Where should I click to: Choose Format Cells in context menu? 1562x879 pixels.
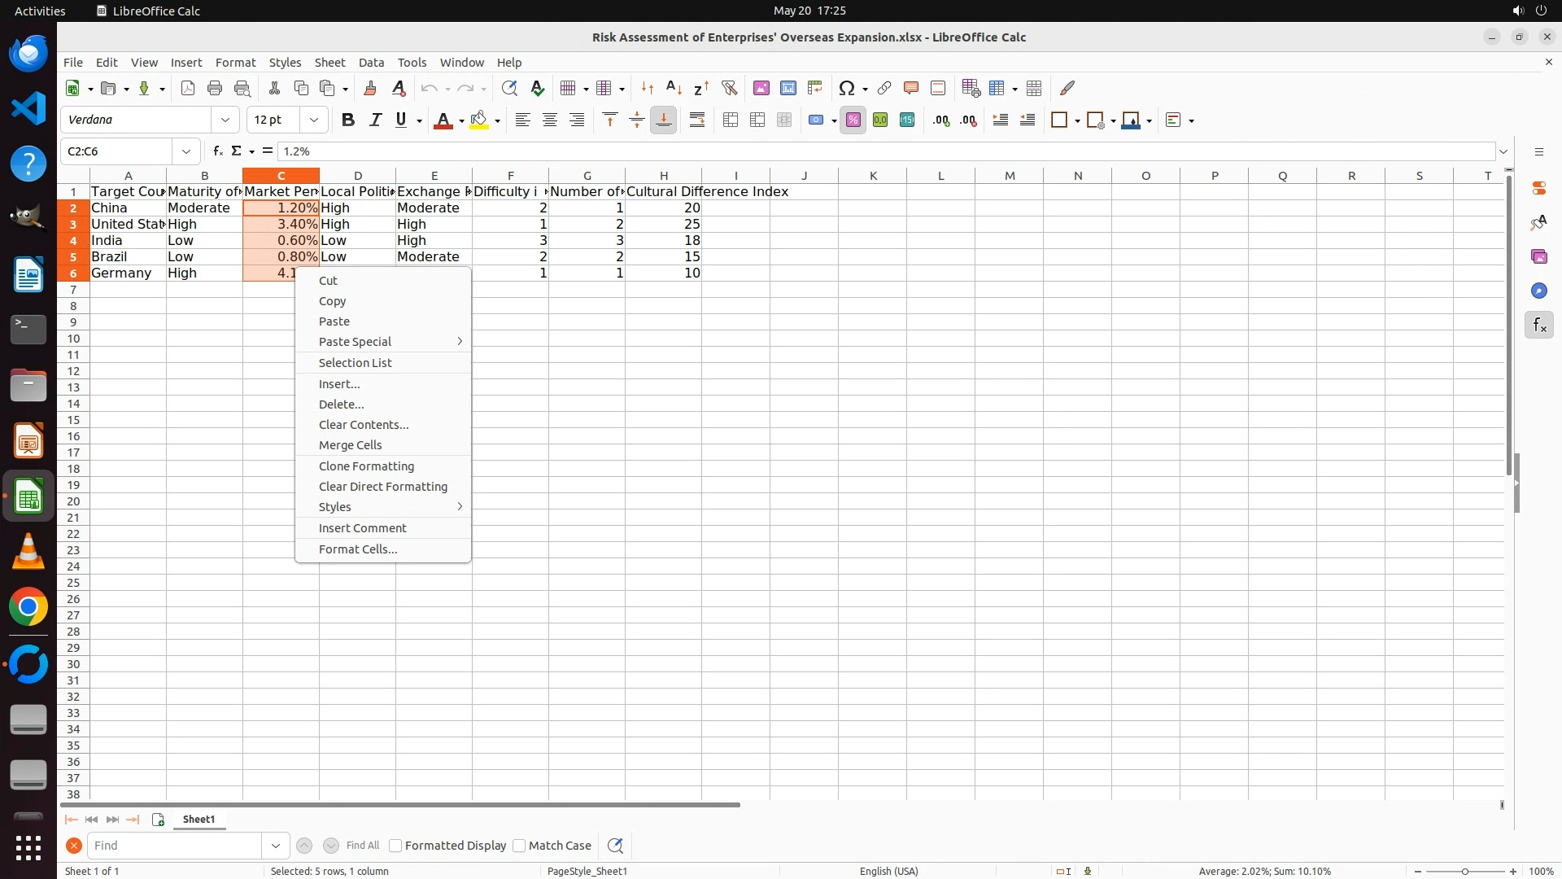pos(358,549)
